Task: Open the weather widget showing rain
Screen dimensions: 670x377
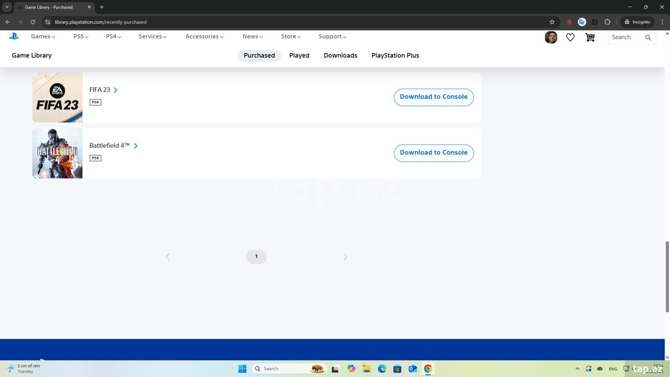Action: 24,369
